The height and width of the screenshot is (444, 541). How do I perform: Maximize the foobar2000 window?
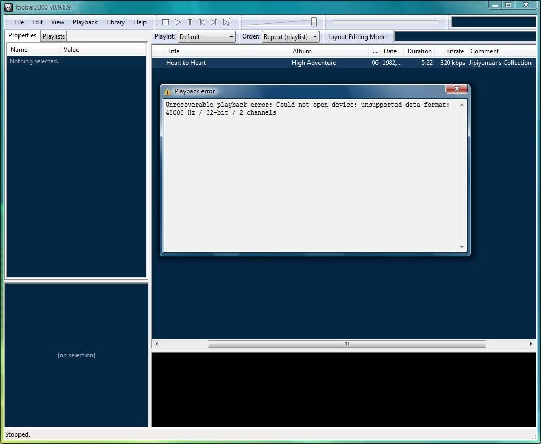coord(508,5)
